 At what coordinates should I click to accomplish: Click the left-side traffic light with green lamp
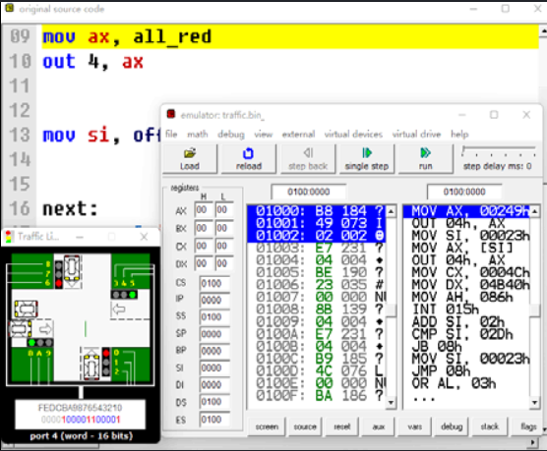click(40, 342)
